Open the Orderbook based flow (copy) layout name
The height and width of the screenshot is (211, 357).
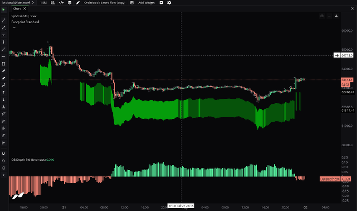(x=104, y=3)
